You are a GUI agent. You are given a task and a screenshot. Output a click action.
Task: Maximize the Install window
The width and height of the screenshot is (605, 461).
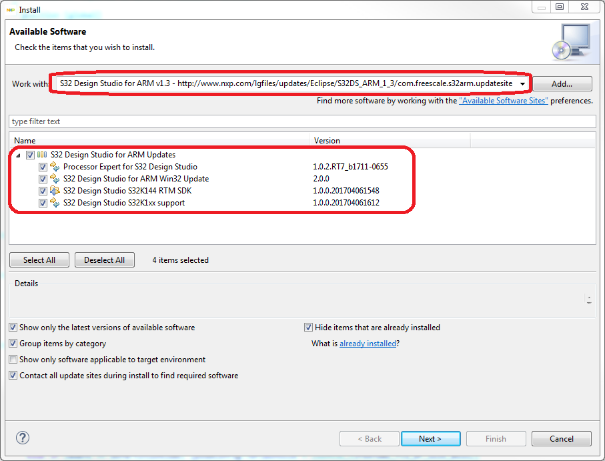tap(560, 7)
